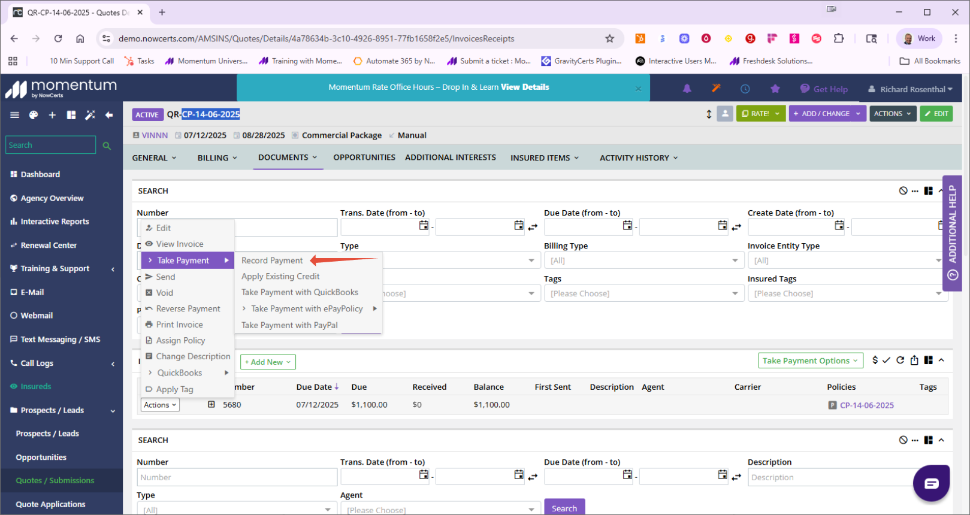Open the dashboard layout icon in sidebar toolbar
Screen dimensions: 970x515
pos(71,115)
